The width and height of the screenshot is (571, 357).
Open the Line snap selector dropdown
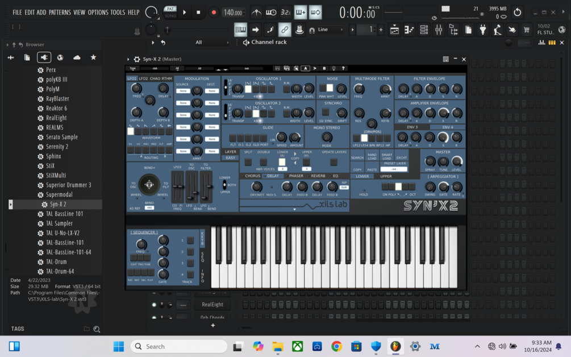[330, 30]
